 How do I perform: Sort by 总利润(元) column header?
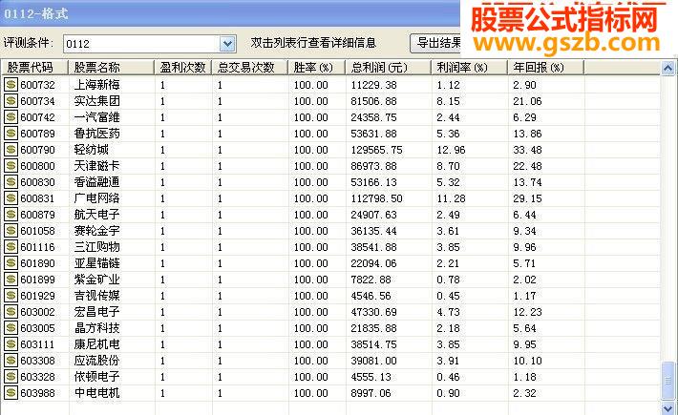click(x=389, y=68)
